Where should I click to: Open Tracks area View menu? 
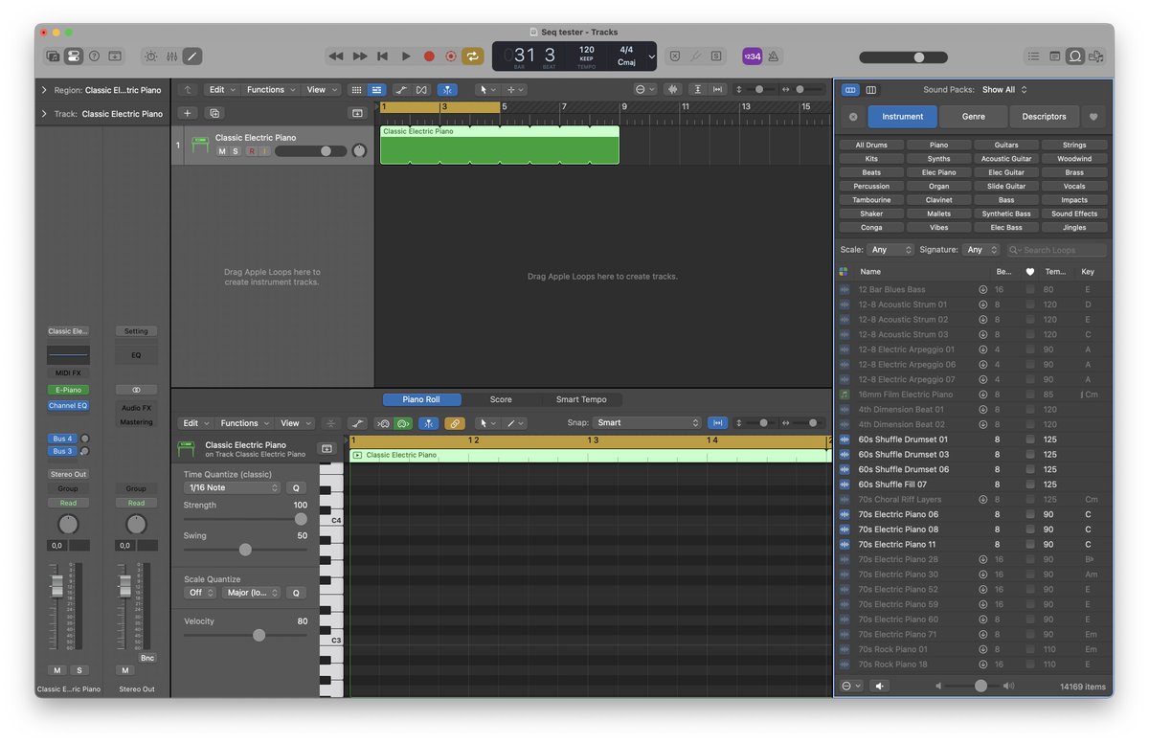[321, 90]
